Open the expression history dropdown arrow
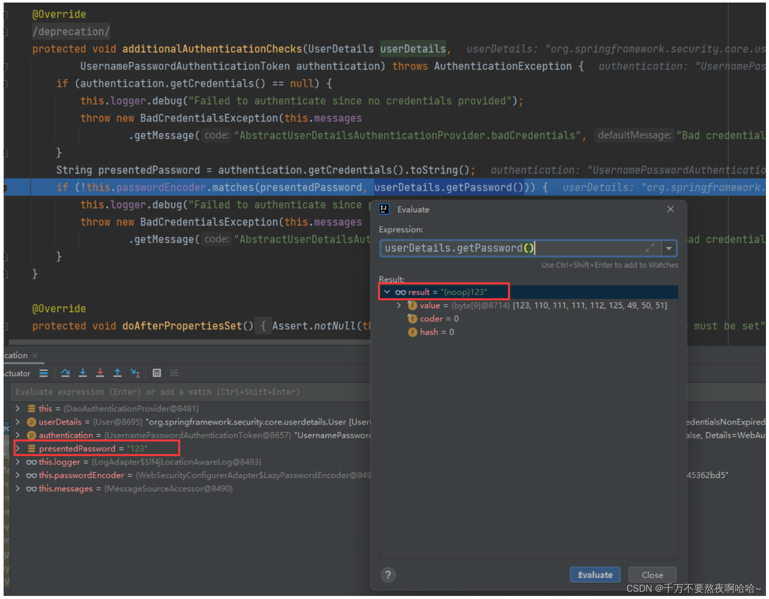Image resolution: width=769 pixels, height=599 pixels. (x=669, y=248)
